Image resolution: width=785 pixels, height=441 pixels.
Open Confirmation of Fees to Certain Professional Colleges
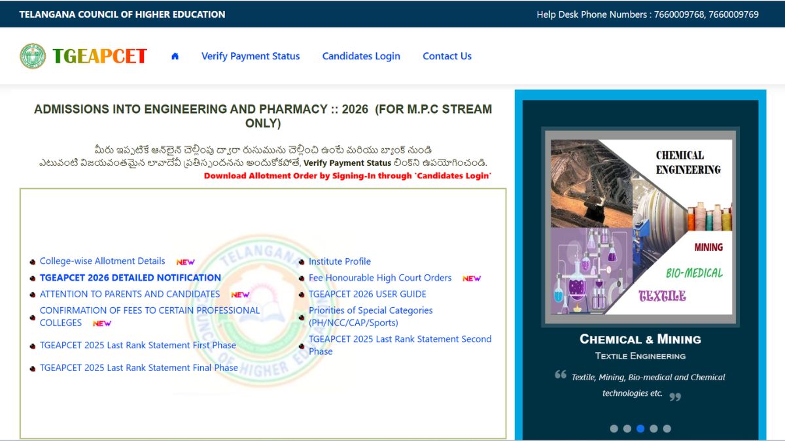point(150,316)
